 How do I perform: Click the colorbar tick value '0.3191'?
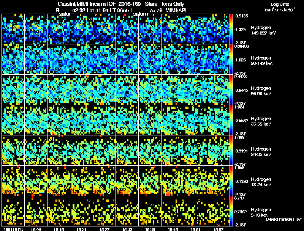241,151
